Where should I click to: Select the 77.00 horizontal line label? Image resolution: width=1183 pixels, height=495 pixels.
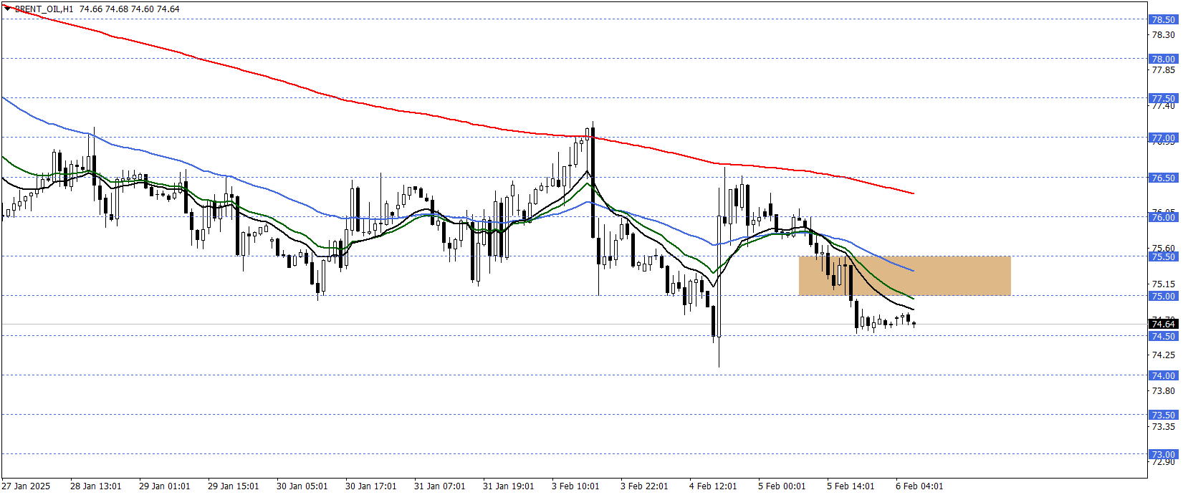tap(1163, 138)
